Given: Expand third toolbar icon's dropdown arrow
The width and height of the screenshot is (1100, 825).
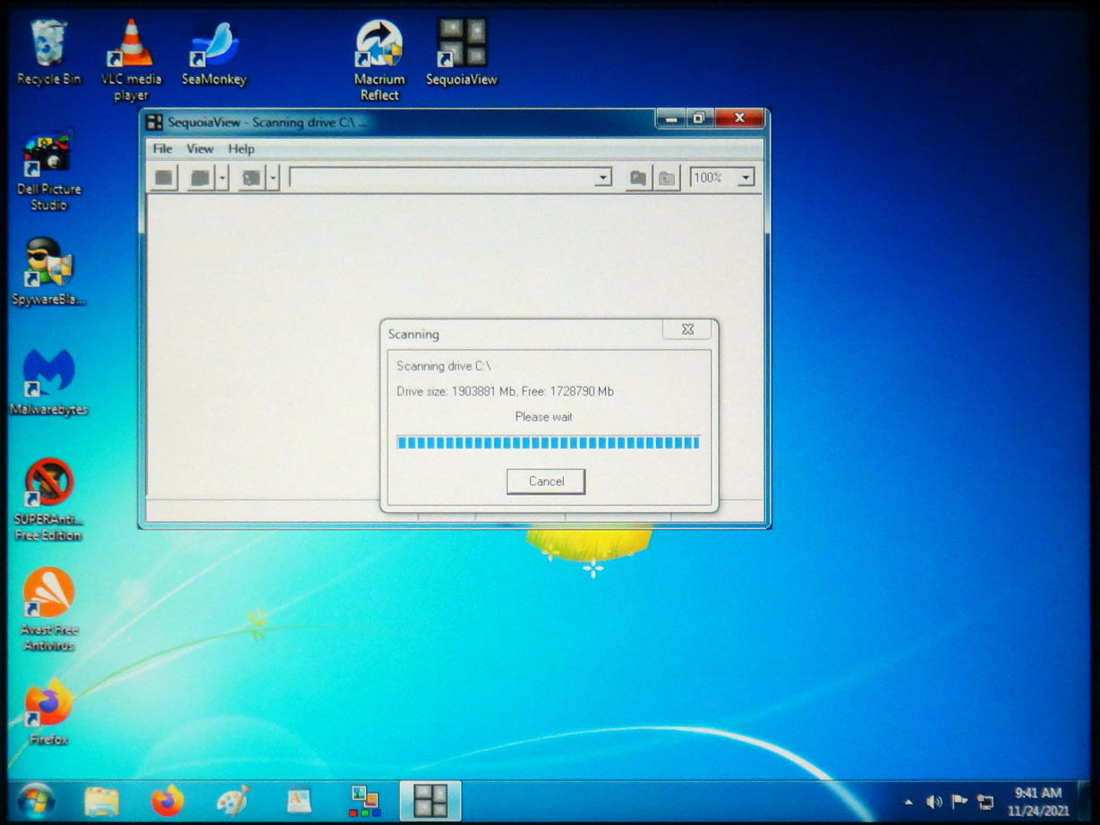Looking at the screenshot, I should (x=274, y=178).
